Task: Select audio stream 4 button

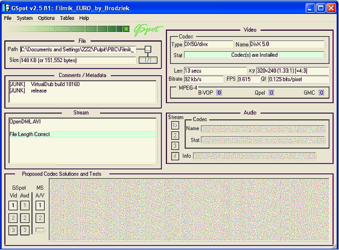Action: 175,156
